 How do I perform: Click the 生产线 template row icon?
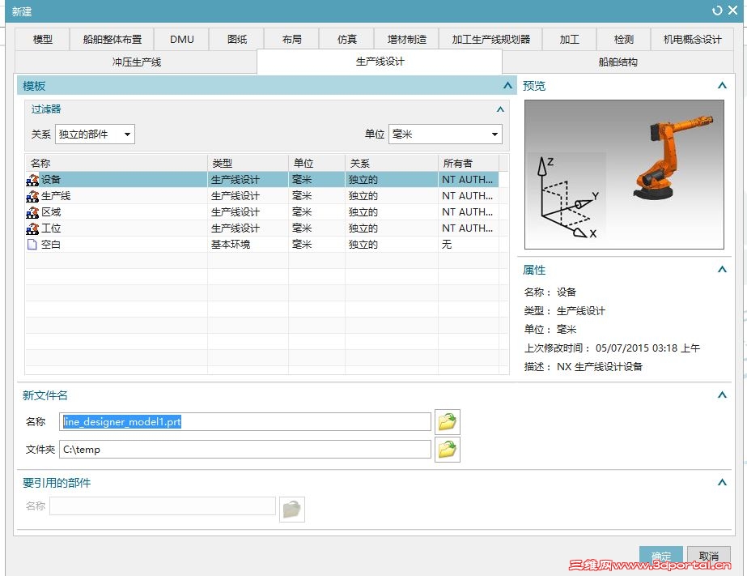pos(32,196)
